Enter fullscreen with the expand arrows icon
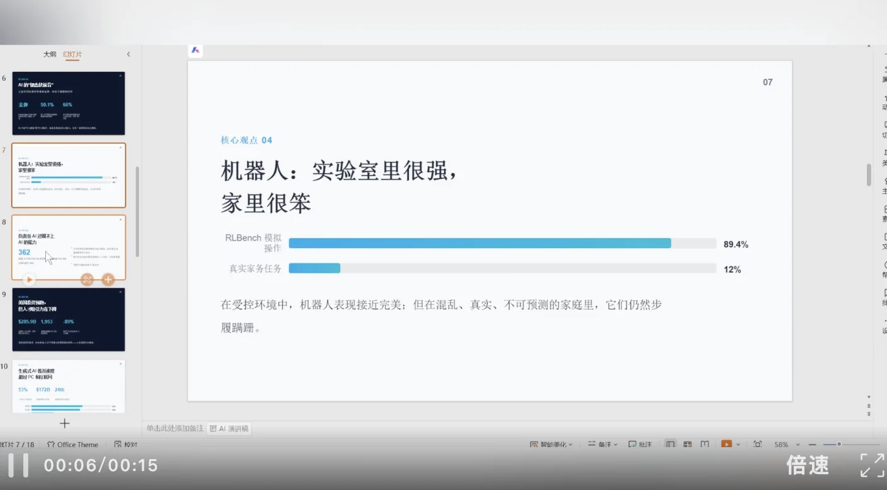The width and height of the screenshot is (887, 490). (873, 465)
